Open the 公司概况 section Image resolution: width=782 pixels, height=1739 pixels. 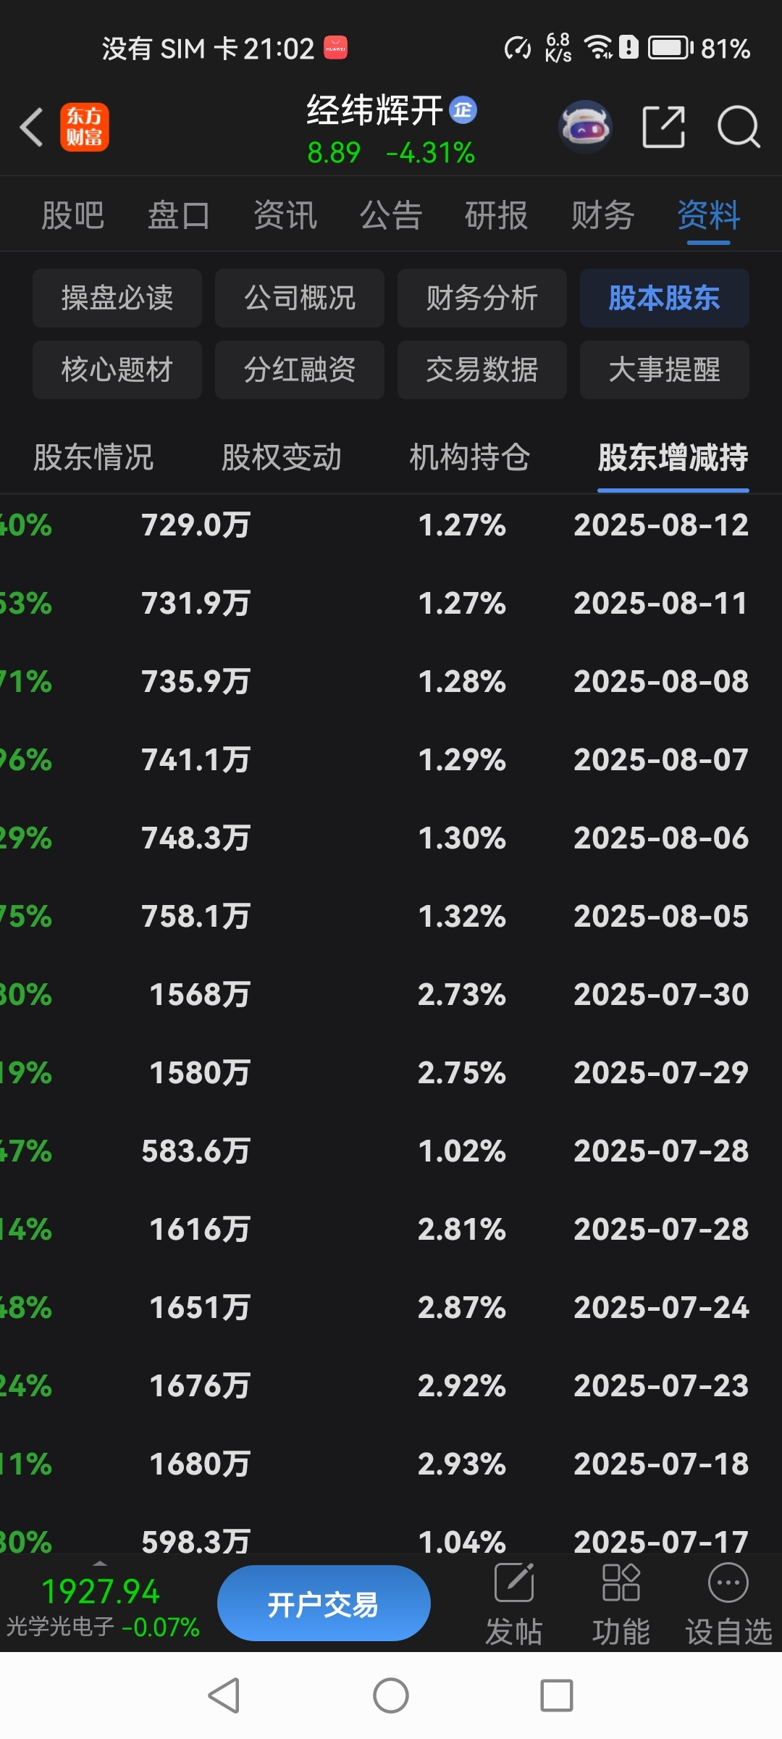[300, 298]
